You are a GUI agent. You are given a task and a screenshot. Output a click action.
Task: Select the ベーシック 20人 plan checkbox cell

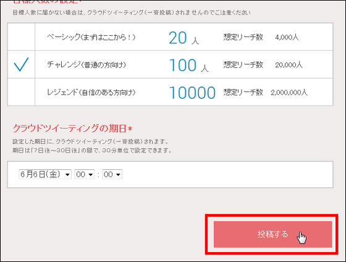click(21, 36)
